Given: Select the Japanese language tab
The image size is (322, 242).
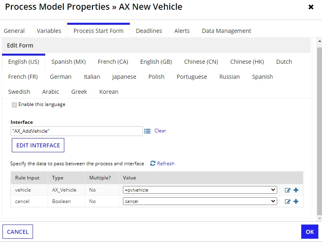Looking at the screenshot, I should pyautogui.click(x=124, y=77).
